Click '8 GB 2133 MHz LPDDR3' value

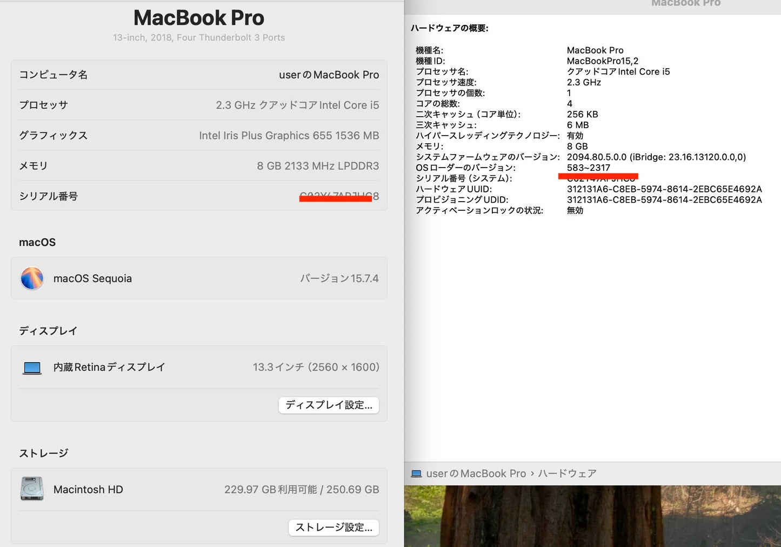click(x=318, y=165)
